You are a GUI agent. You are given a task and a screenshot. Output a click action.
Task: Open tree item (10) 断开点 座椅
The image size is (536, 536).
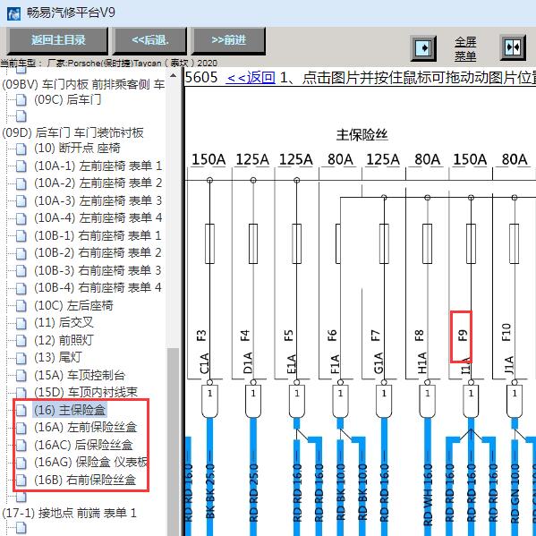77,148
